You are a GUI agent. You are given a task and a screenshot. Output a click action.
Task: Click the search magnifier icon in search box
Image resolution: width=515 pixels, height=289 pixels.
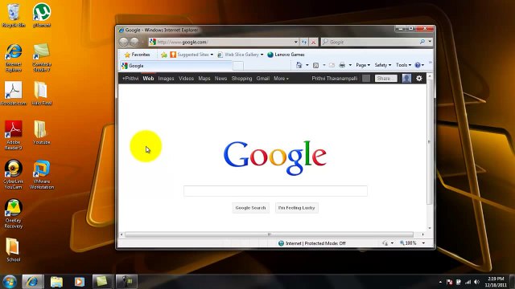click(422, 42)
